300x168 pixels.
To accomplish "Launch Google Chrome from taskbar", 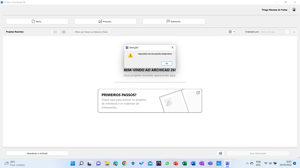I will pyautogui.click(x=124, y=164).
